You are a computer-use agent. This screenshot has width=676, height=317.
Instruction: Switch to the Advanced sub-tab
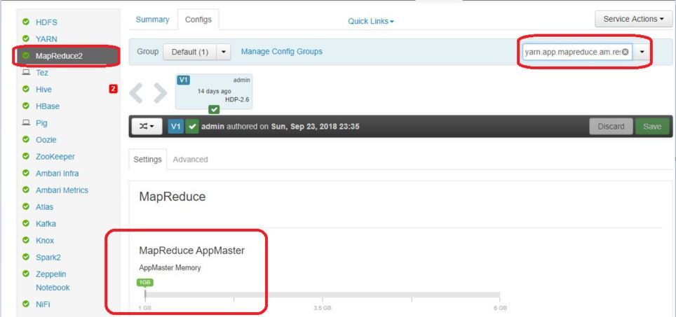(x=190, y=160)
